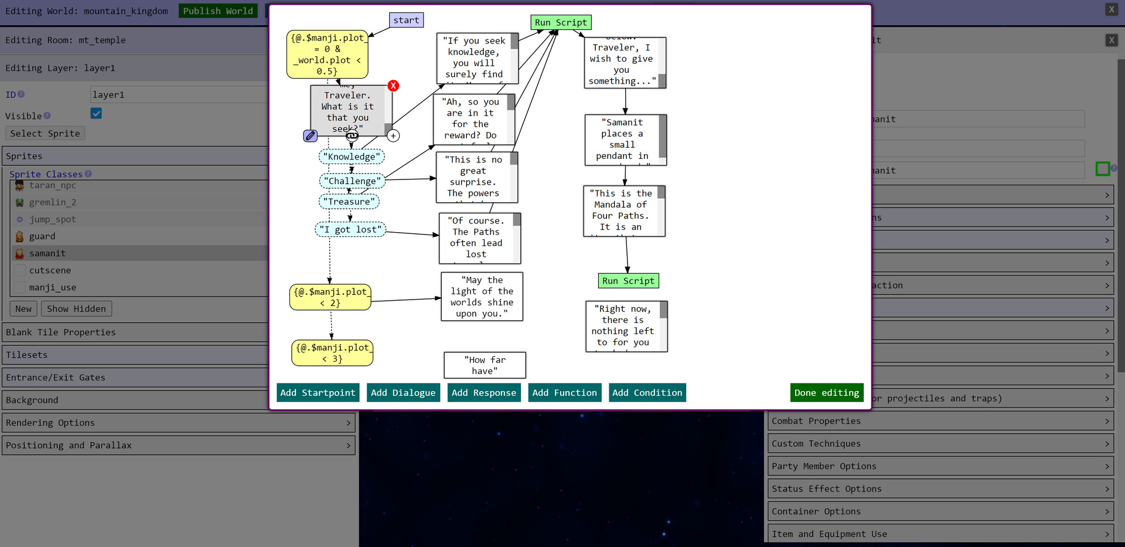
Task: Click the help icon next to ID
Action: point(21,94)
